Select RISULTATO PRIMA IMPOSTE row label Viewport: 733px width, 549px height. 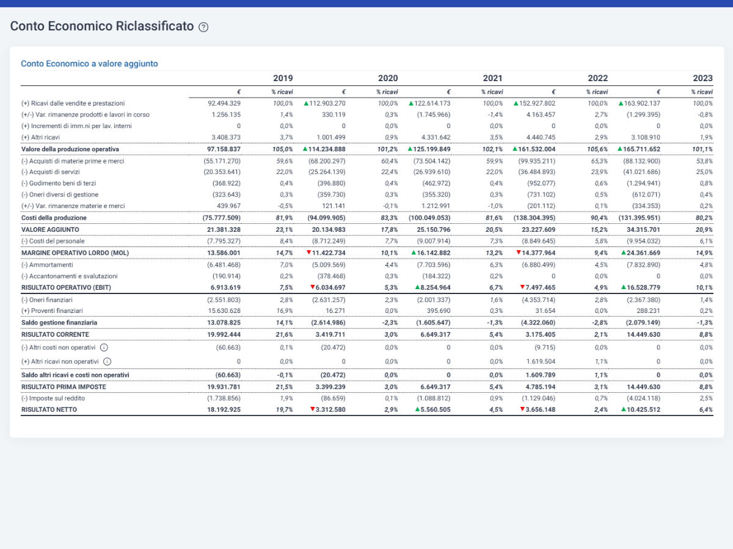64,387
